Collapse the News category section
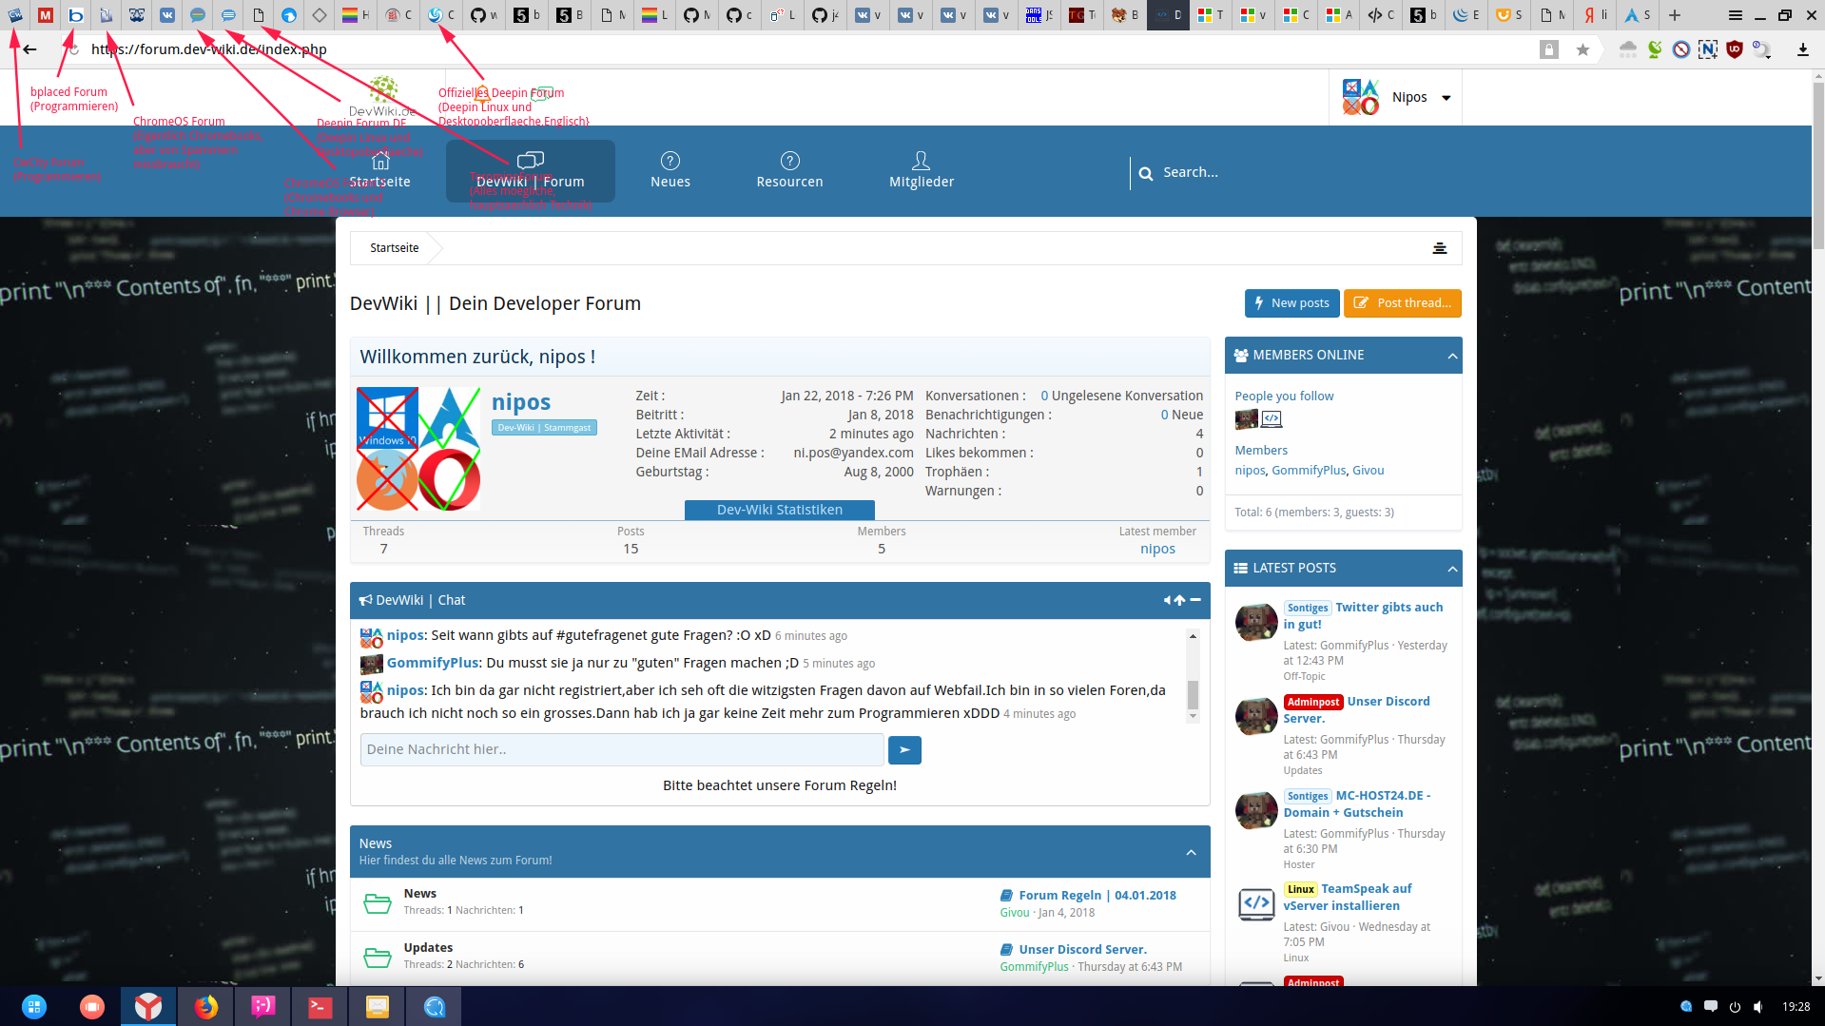Screen dimensions: 1825x1026 click(x=1191, y=852)
